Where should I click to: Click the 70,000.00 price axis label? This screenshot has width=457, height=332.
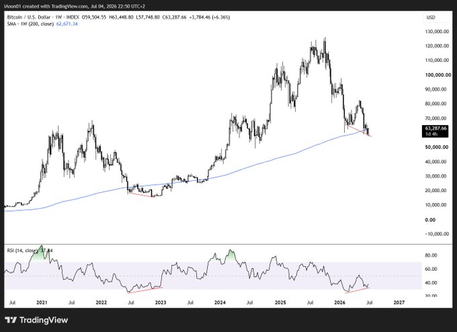pyautogui.click(x=435, y=118)
